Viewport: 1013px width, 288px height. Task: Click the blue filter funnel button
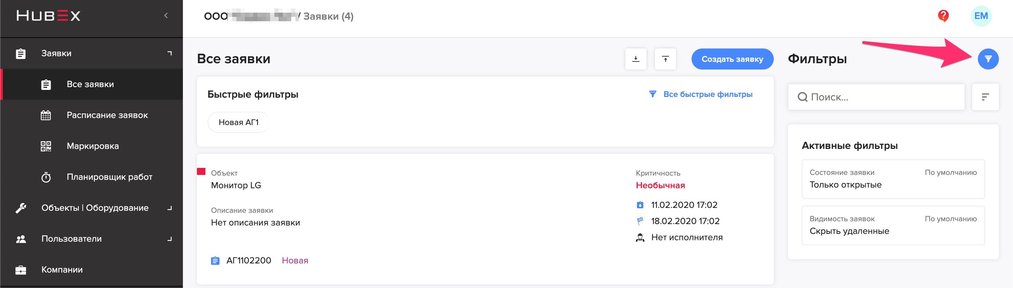(x=988, y=59)
